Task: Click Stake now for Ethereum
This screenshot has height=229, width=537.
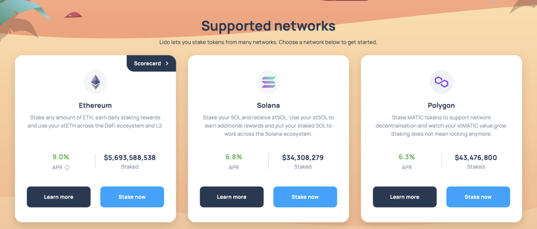Action: [x=132, y=197]
